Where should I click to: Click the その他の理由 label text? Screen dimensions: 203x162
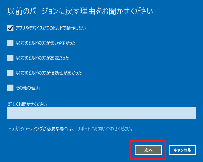(x=28, y=88)
